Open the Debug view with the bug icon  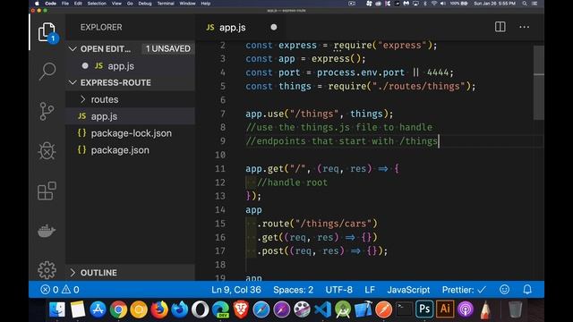pyautogui.click(x=47, y=150)
